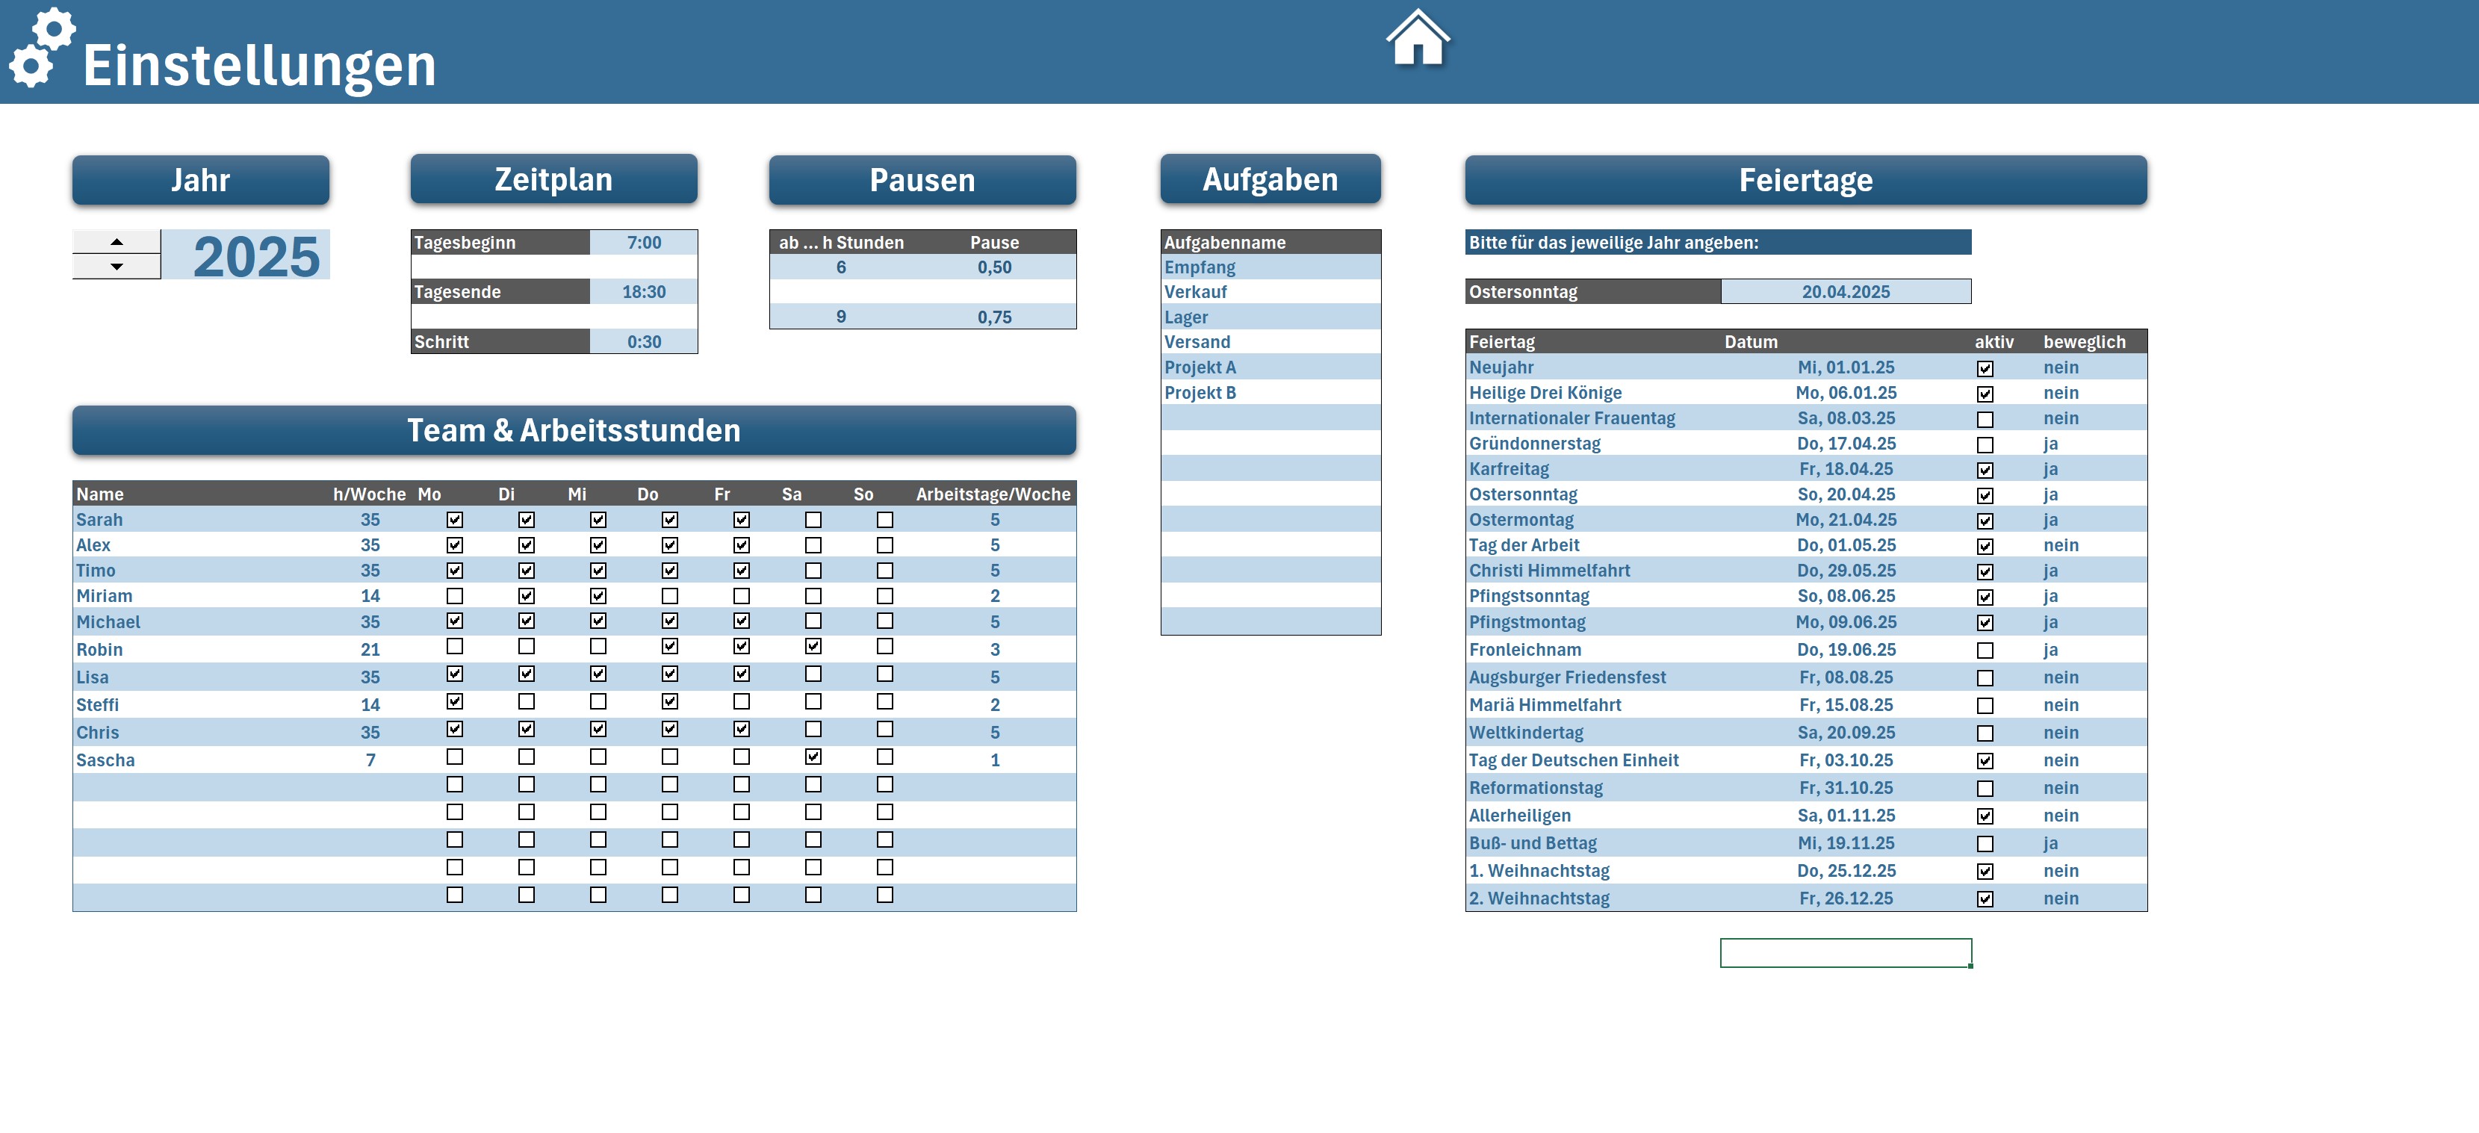The width and height of the screenshot is (2479, 1133).
Task: Select the Tagesbeginn 7:00 cell
Action: coord(643,243)
